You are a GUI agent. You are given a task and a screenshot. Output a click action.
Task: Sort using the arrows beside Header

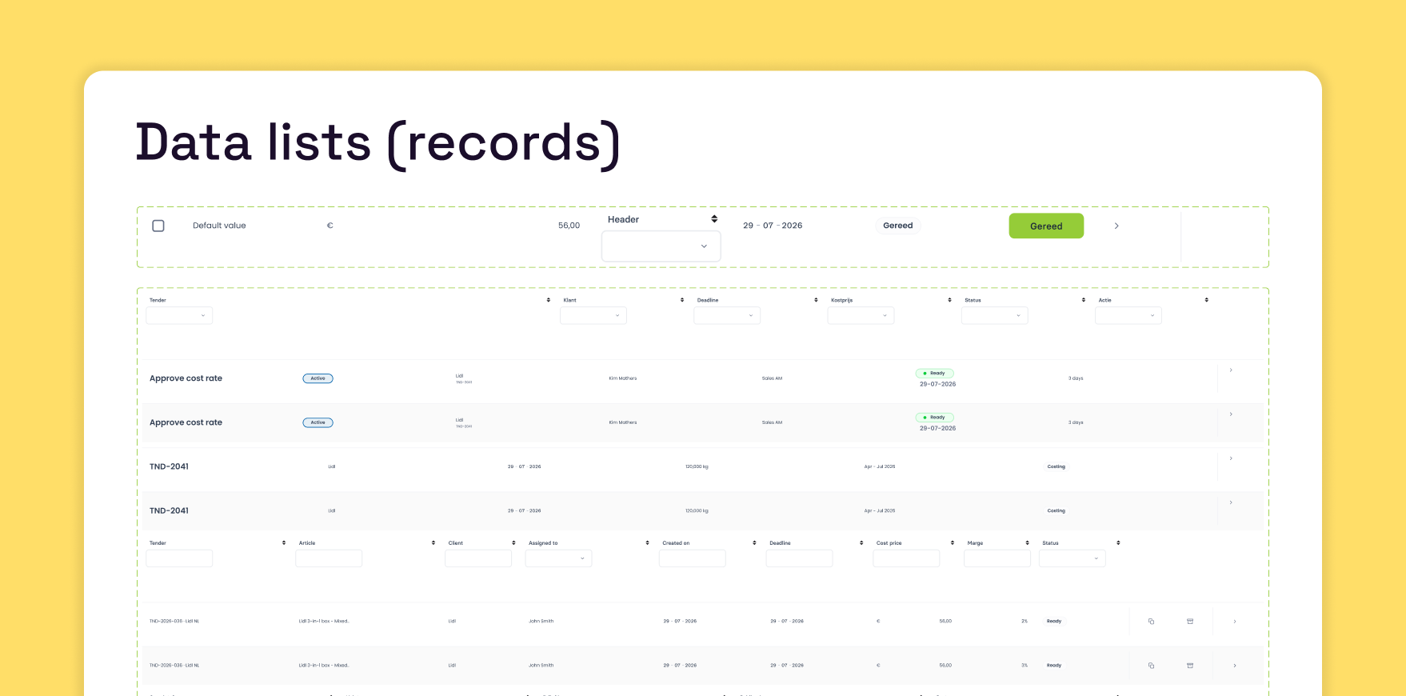[714, 218]
